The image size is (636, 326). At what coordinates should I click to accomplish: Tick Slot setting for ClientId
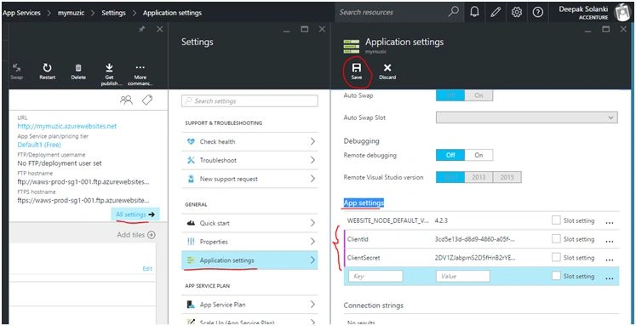(556, 239)
